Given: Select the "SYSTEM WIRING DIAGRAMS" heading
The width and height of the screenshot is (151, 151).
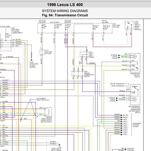Looking at the screenshot, I should (65, 11).
